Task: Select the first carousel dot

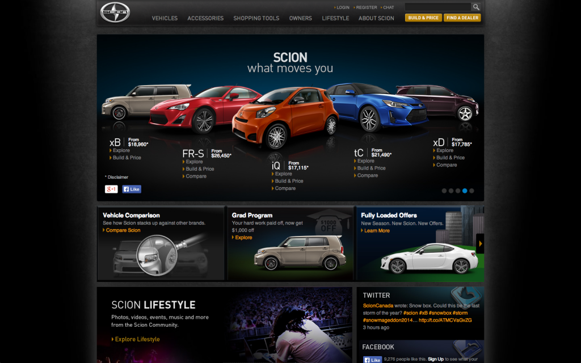Action: (x=444, y=191)
